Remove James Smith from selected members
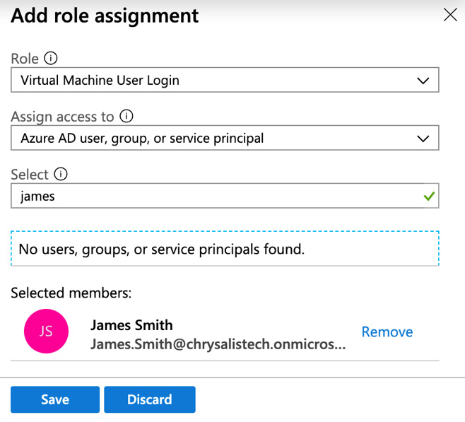465x422 pixels. 387,332
